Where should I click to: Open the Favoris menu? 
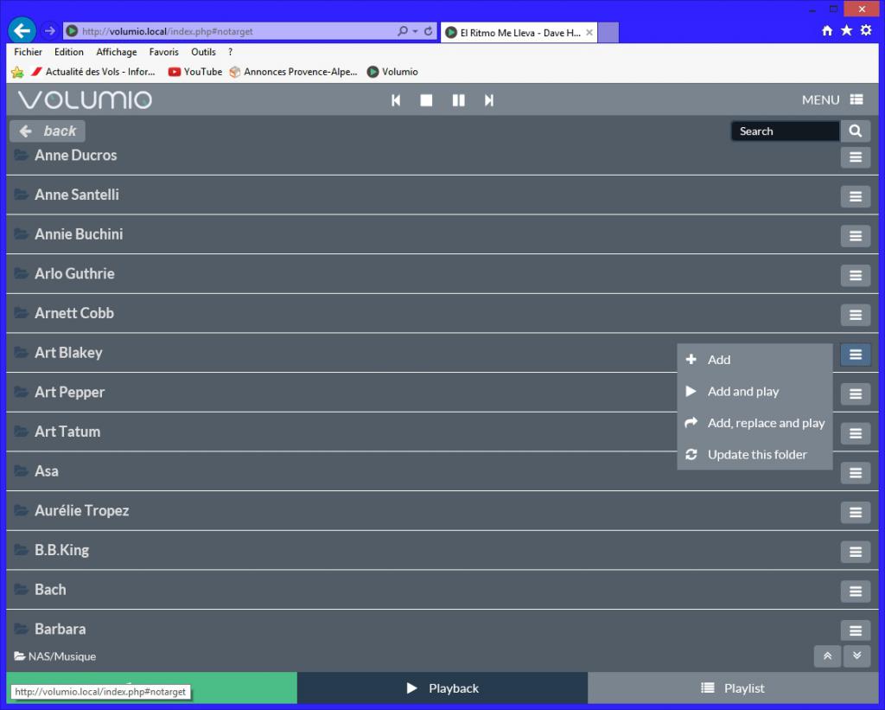click(x=163, y=52)
